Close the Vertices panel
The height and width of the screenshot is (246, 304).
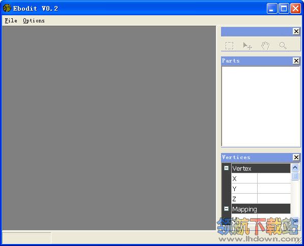[296, 158]
